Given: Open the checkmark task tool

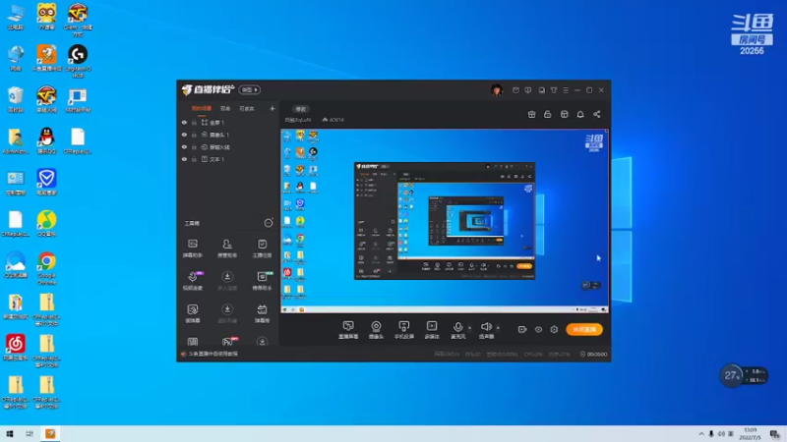Looking at the screenshot, I should [262, 249].
